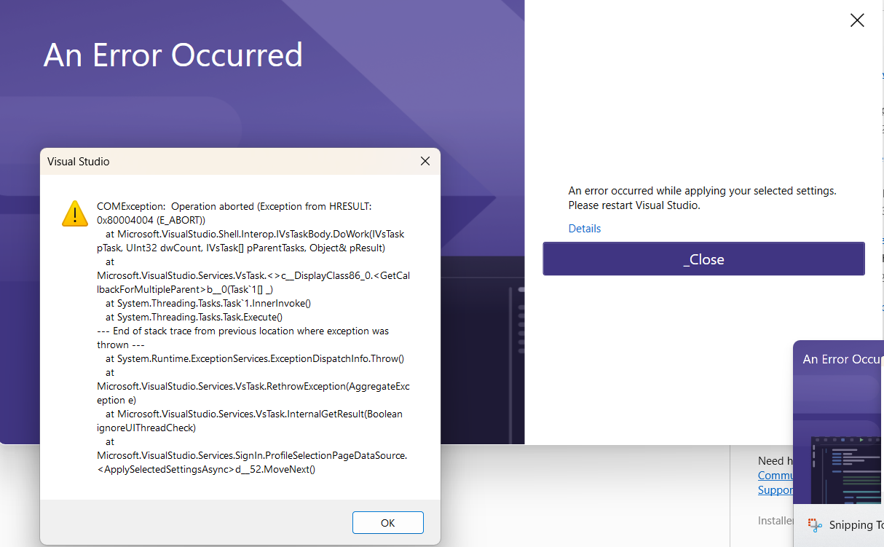
Task: Select the 'd__52.MoveNext()' stack line
Action: point(206,469)
